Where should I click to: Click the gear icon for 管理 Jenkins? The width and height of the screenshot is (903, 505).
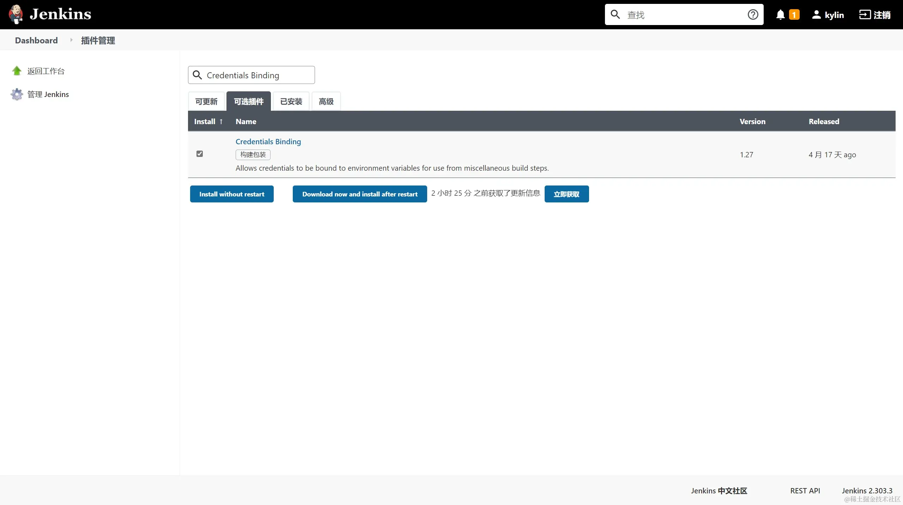click(x=17, y=95)
